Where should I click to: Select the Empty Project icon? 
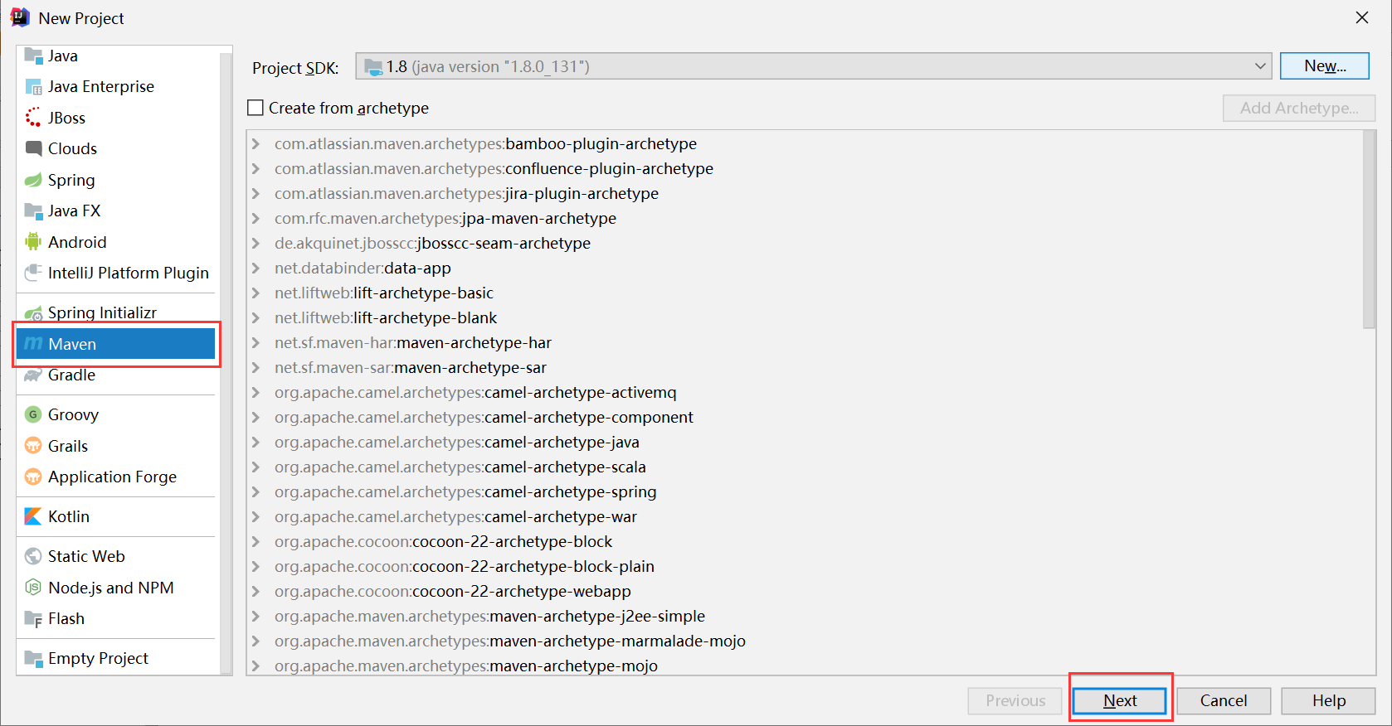click(33, 658)
